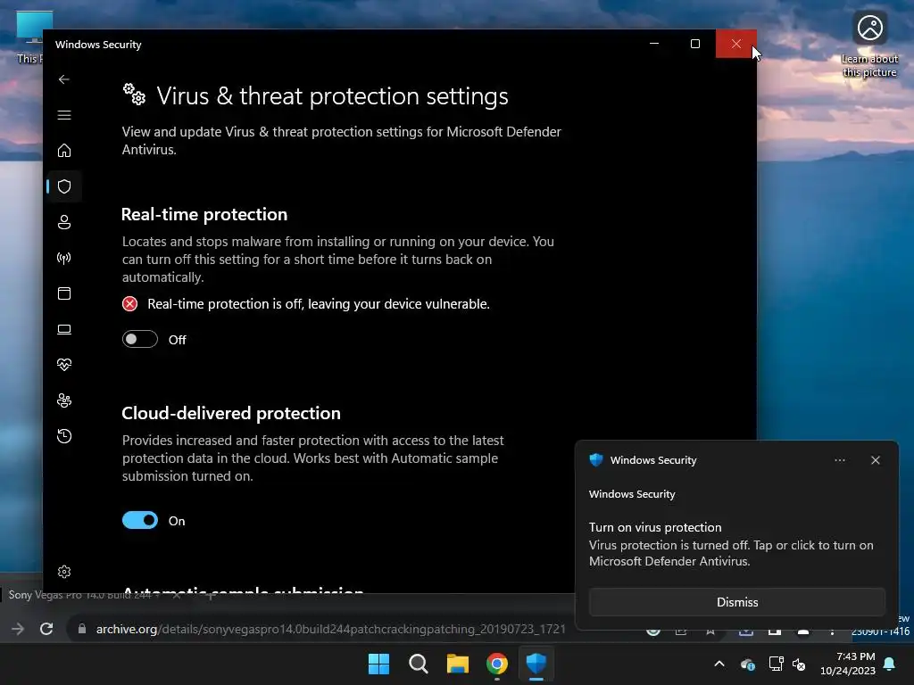This screenshot has width=914, height=685.
Task: Open Device security laptop icon
Action: tap(64, 330)
